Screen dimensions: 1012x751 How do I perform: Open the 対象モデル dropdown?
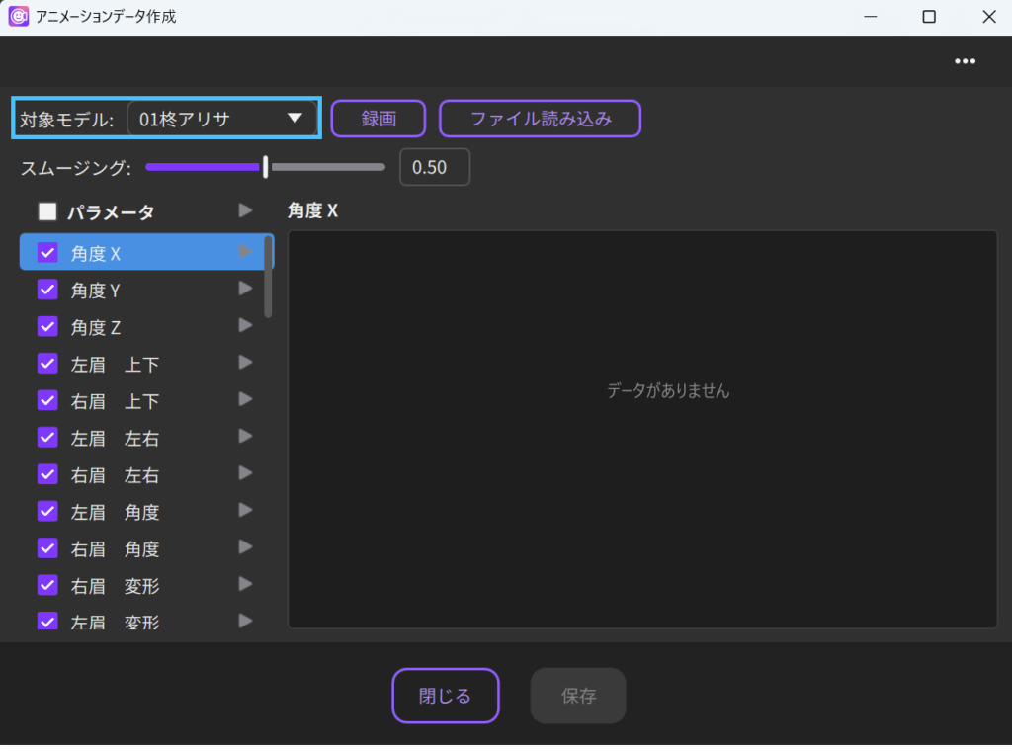pyautogui.click(x=221, y=119)
